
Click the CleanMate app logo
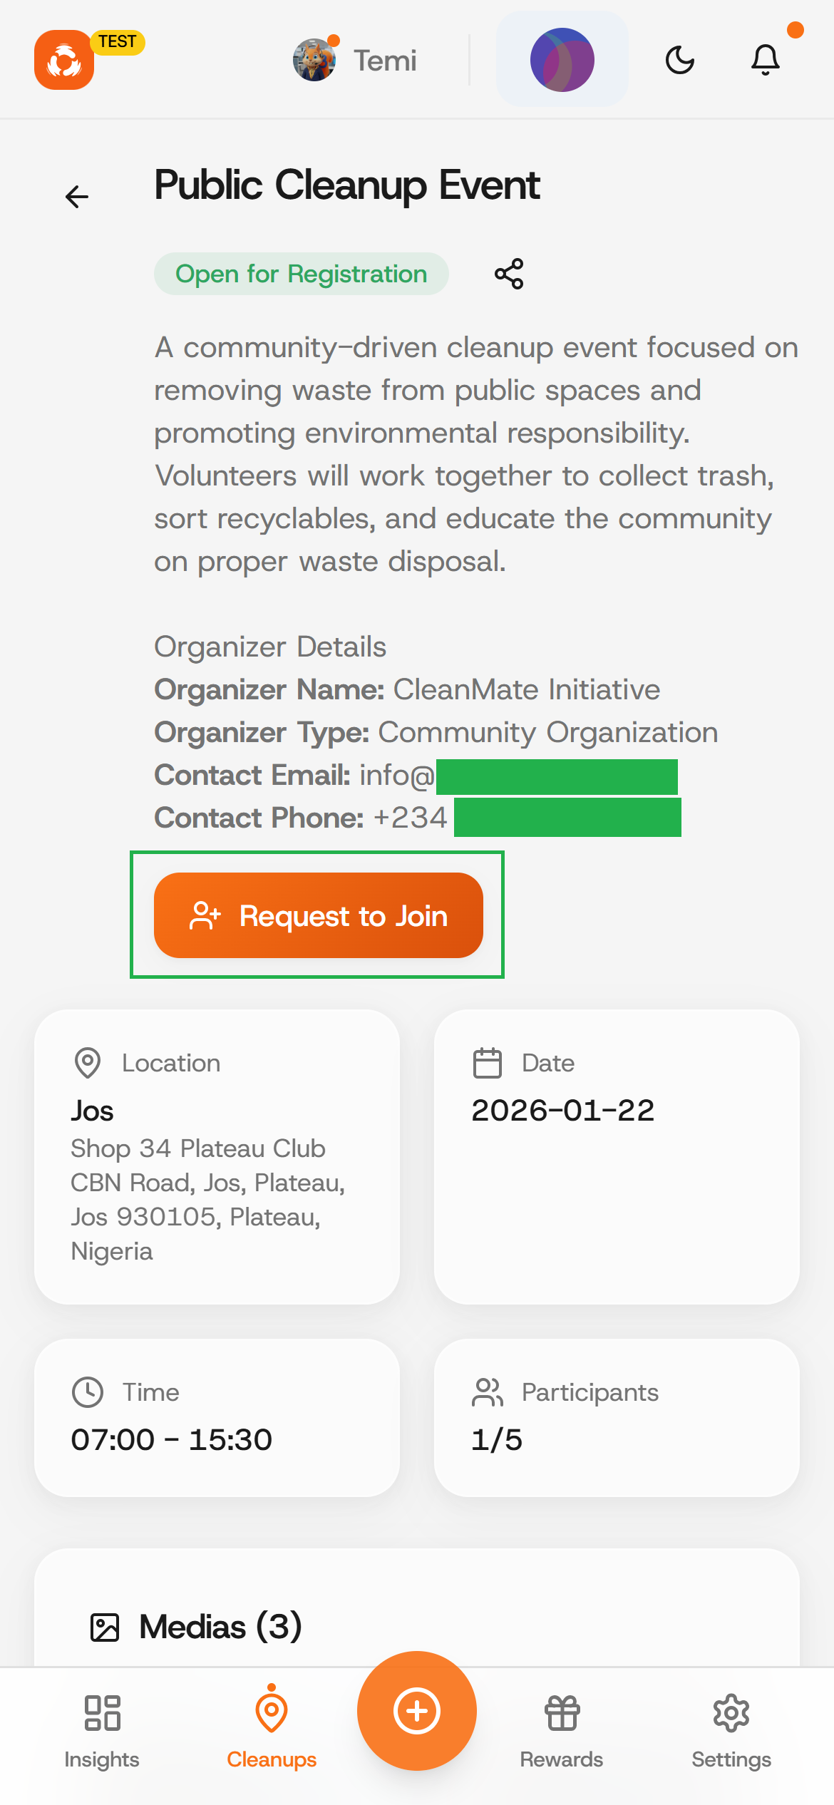coord(64,60)
